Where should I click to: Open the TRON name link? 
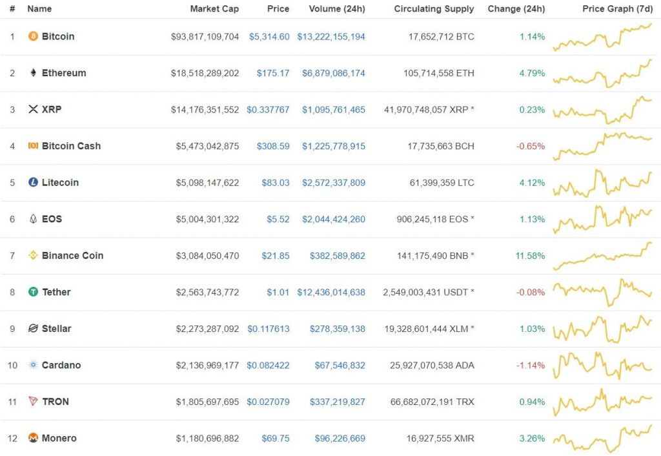(x=56, y=402)
